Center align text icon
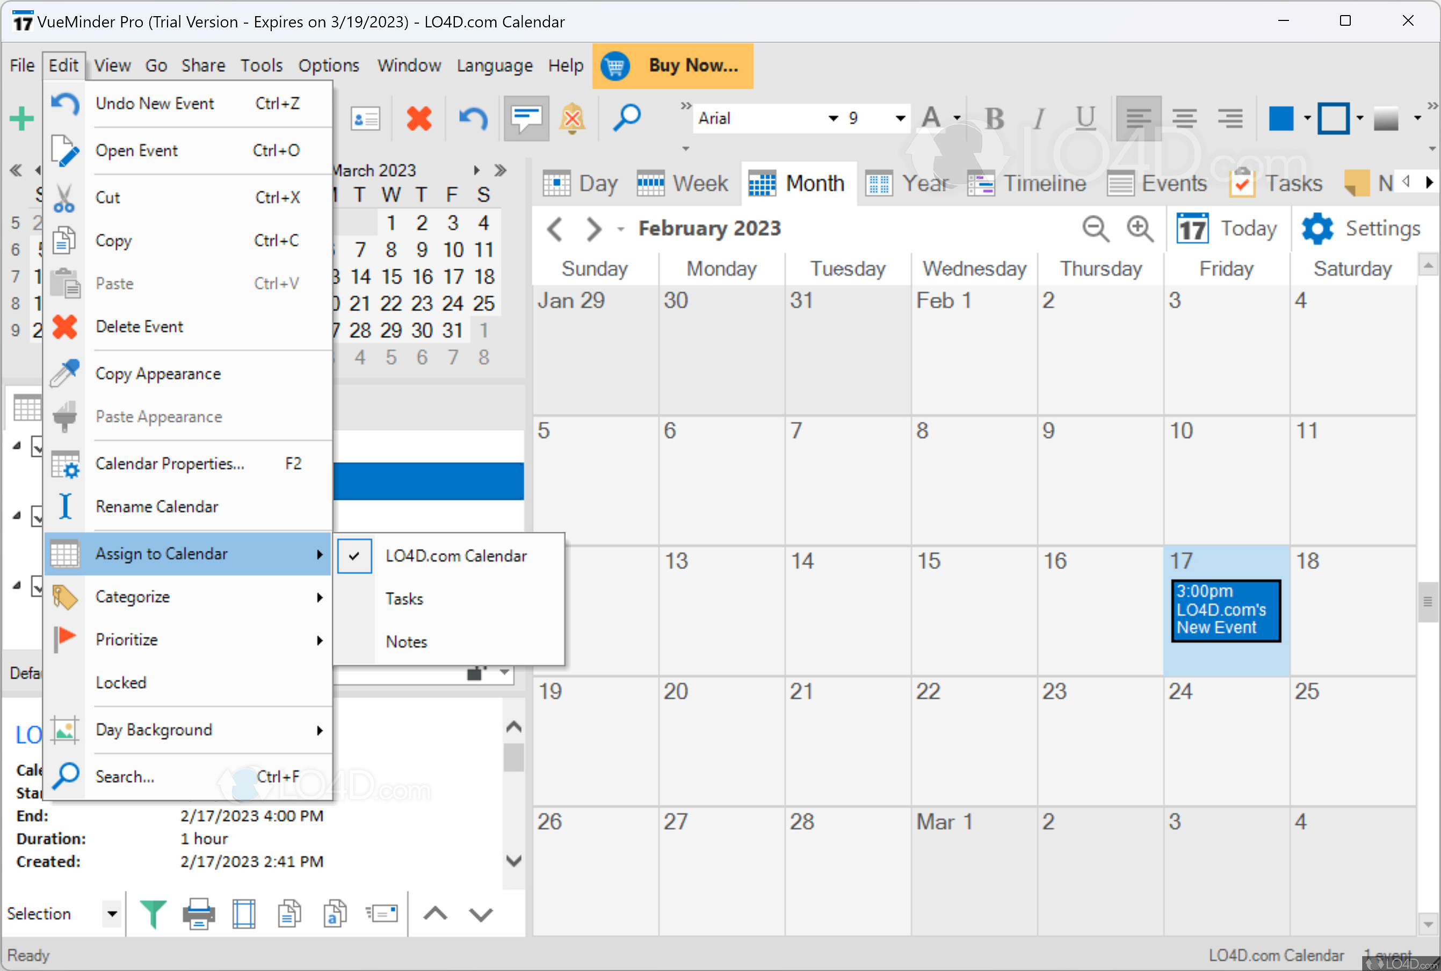This screenshot has width=1441, height=971. pos(1184,118)
